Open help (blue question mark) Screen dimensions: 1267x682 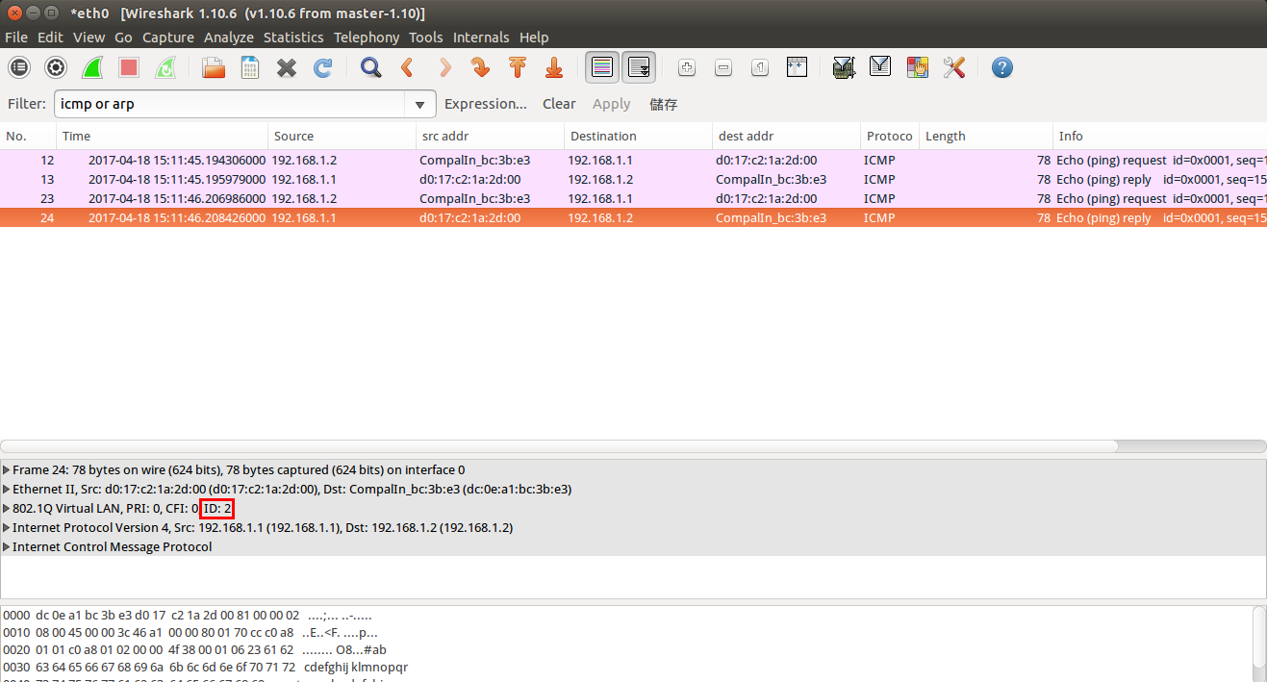click(x=1001, y=67)
